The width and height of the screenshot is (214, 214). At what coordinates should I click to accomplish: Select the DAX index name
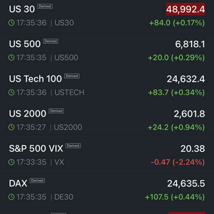click(18, 184)
